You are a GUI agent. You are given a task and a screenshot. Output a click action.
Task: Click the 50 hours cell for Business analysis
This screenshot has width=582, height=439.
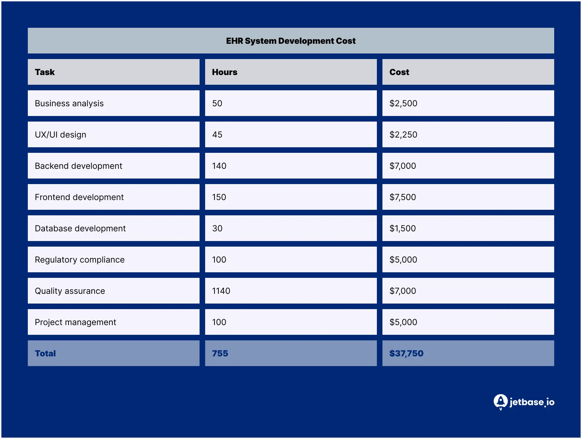[216, 103]
